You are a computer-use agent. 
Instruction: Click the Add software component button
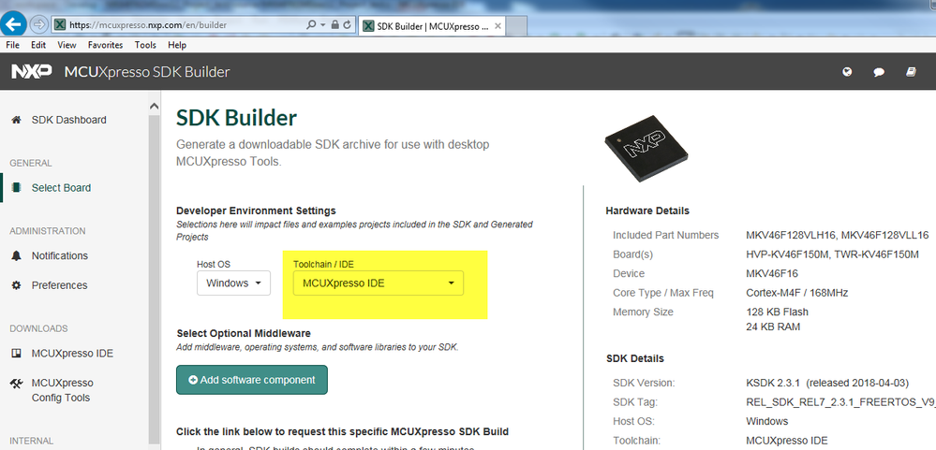[x=251, y=380]
